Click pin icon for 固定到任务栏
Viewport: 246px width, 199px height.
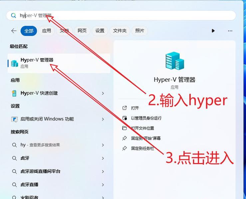pos(124,148)
